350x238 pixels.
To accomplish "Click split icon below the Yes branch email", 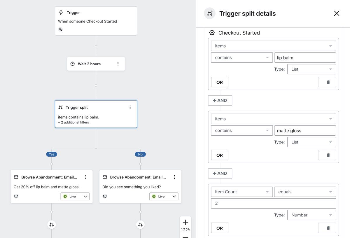I will tap(52, 224).
